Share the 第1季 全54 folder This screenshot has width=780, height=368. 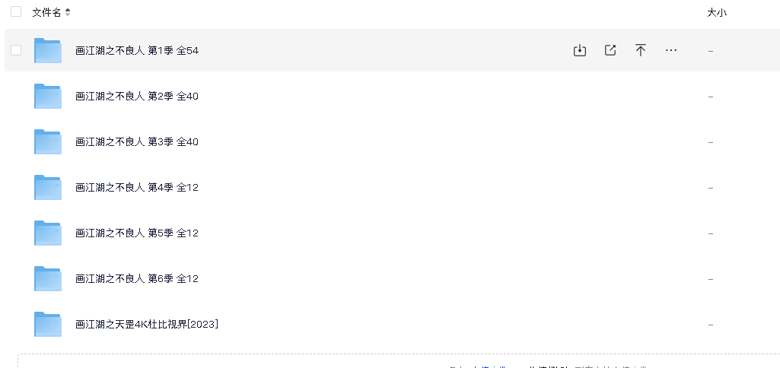610,50
